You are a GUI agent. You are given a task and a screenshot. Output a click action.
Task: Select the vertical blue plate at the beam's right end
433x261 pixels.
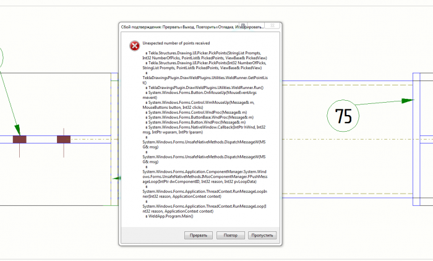(416, 139)
